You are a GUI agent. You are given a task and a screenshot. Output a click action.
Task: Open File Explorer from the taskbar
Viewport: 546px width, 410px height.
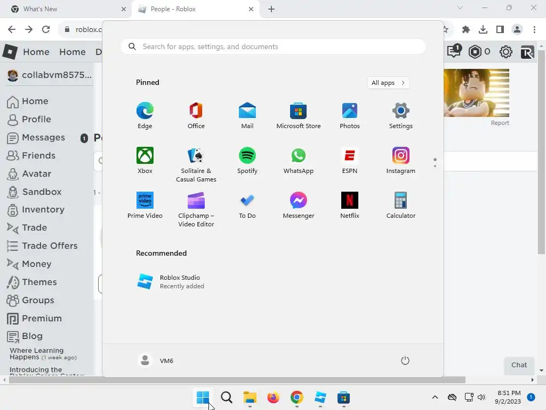click(x=250, y=397)
